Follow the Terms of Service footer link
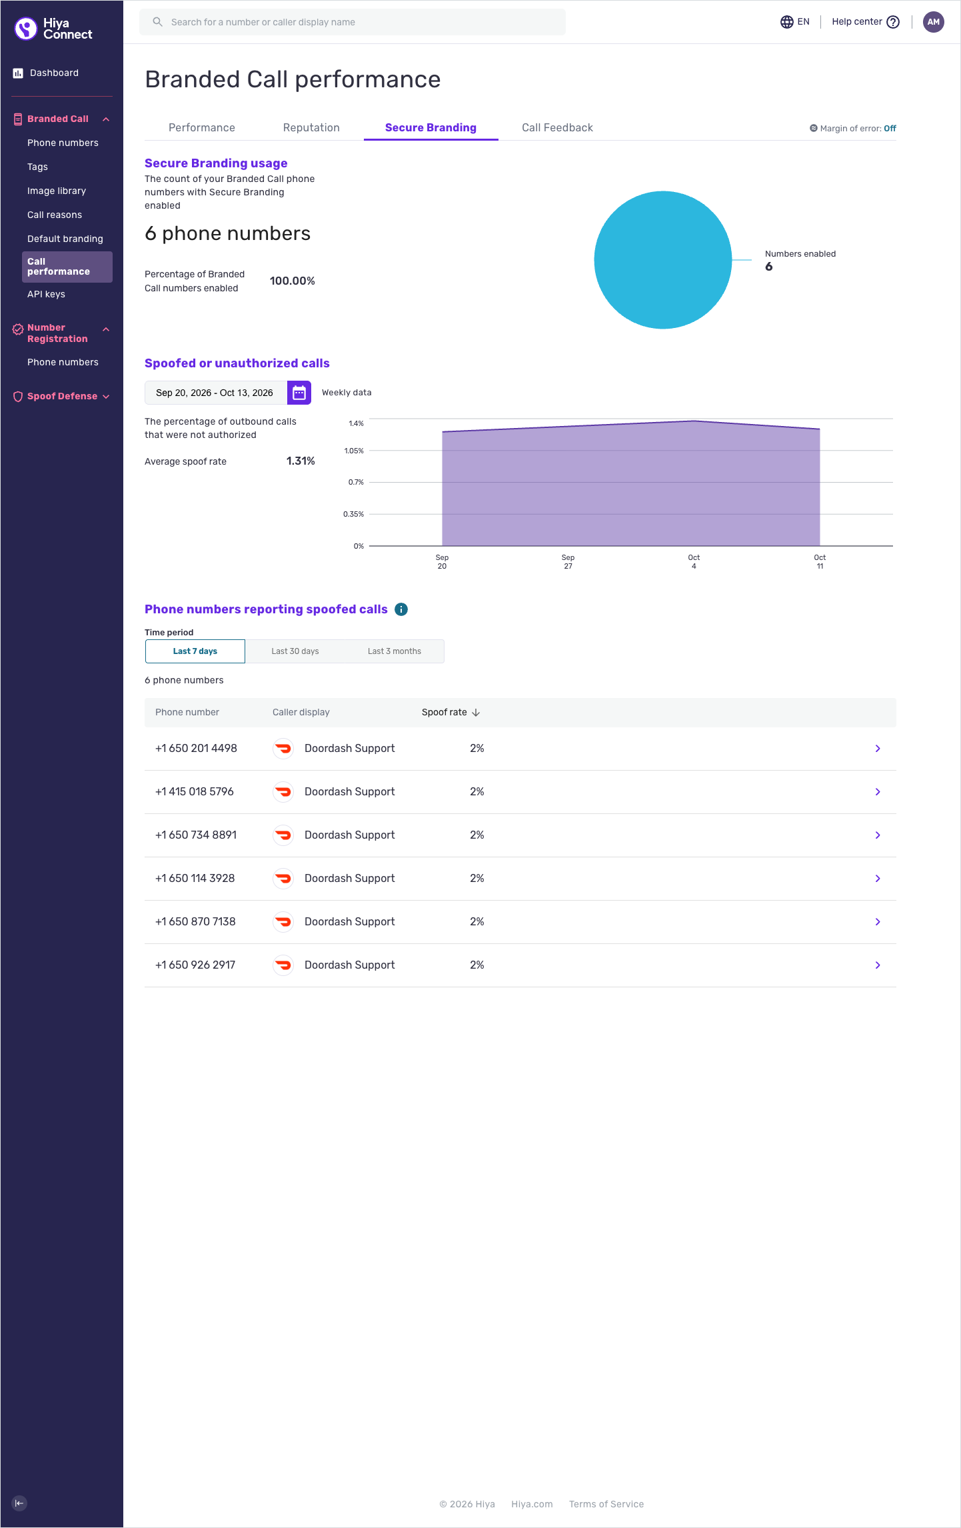Viewport: 961px width, 1528px height. 606,1504
